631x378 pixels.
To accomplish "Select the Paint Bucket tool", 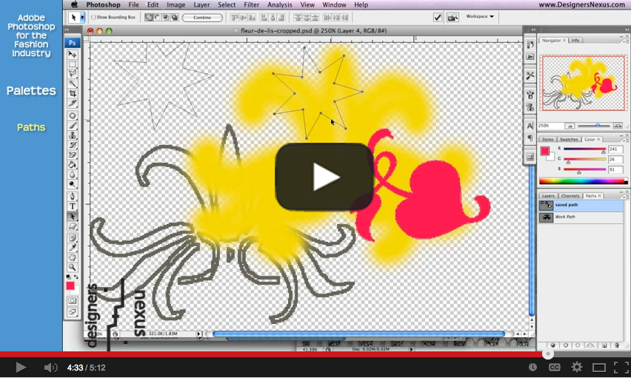I will [x=73, y=164].
